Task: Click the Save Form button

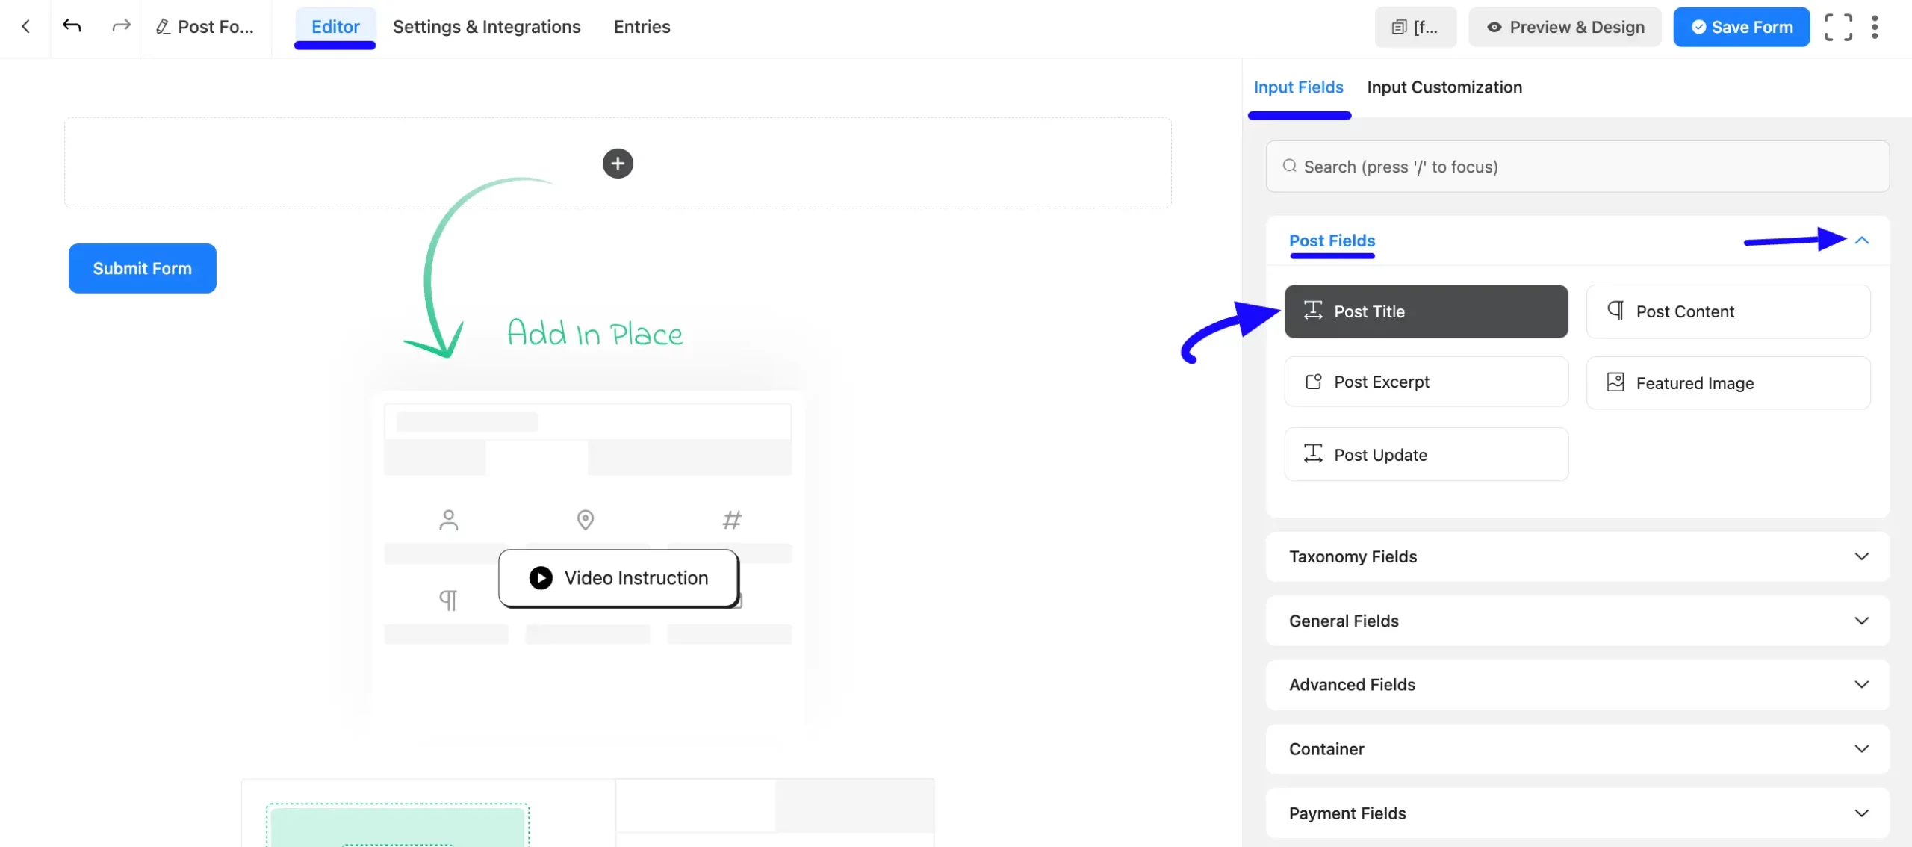Action: point(1741,27)
